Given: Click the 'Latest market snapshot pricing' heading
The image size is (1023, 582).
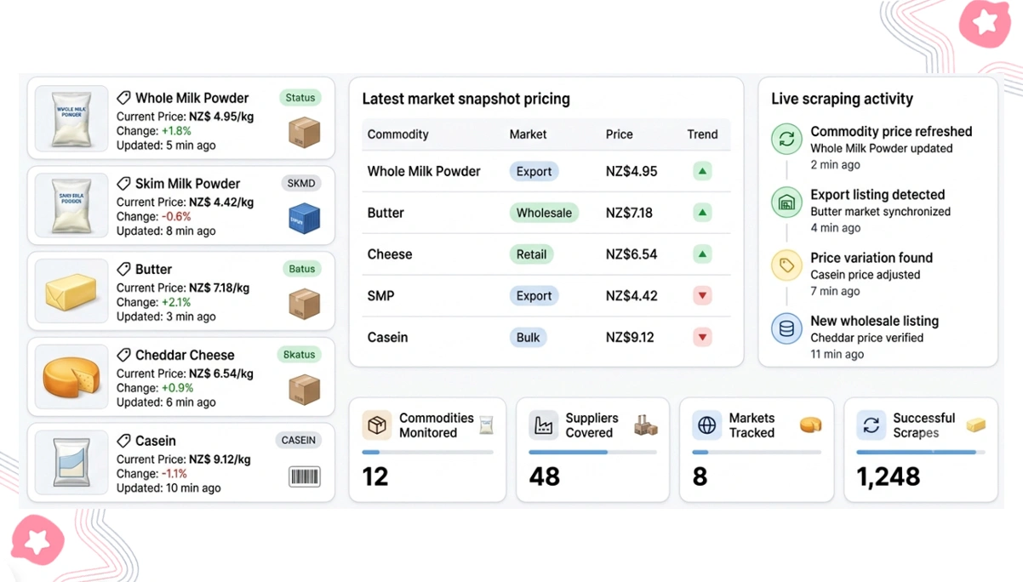Looking at the screenshot, I should 466,99.
